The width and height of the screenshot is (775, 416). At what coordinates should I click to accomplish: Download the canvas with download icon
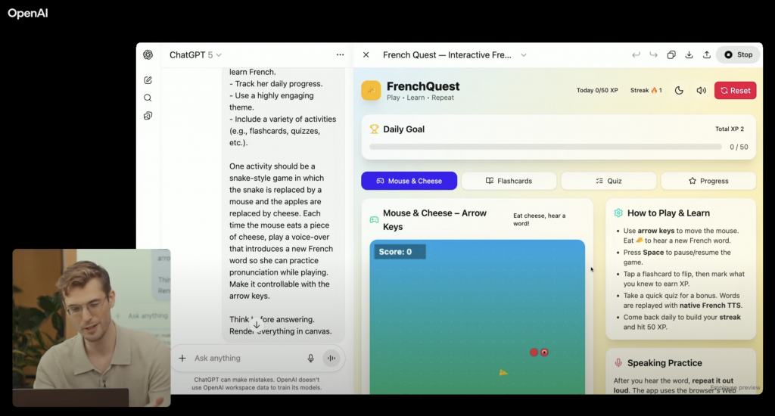689,54
